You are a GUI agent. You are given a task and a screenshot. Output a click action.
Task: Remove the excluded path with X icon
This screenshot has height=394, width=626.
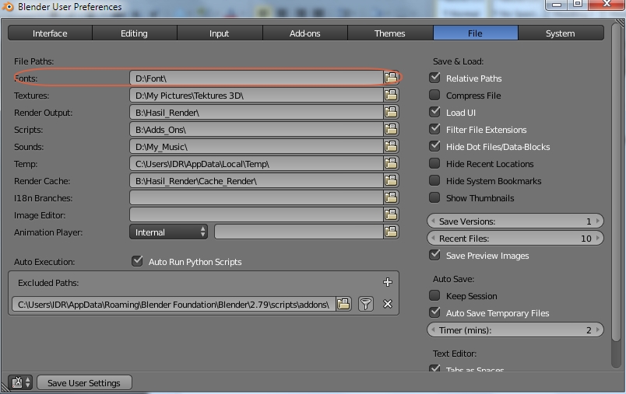[x=387, y=304]
